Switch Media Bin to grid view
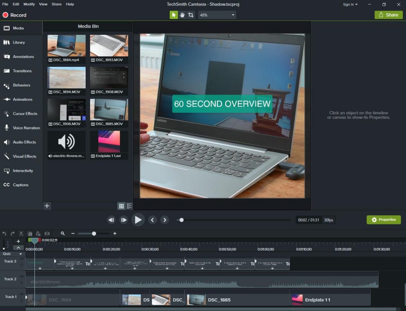This screenshot has width=406, height=311. pos(121,206)
